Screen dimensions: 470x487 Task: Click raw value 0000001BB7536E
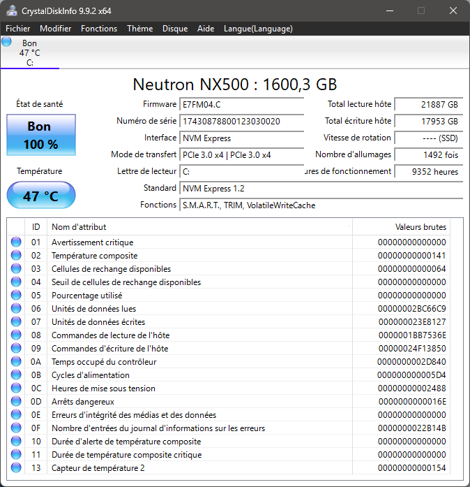pos(412,335)
